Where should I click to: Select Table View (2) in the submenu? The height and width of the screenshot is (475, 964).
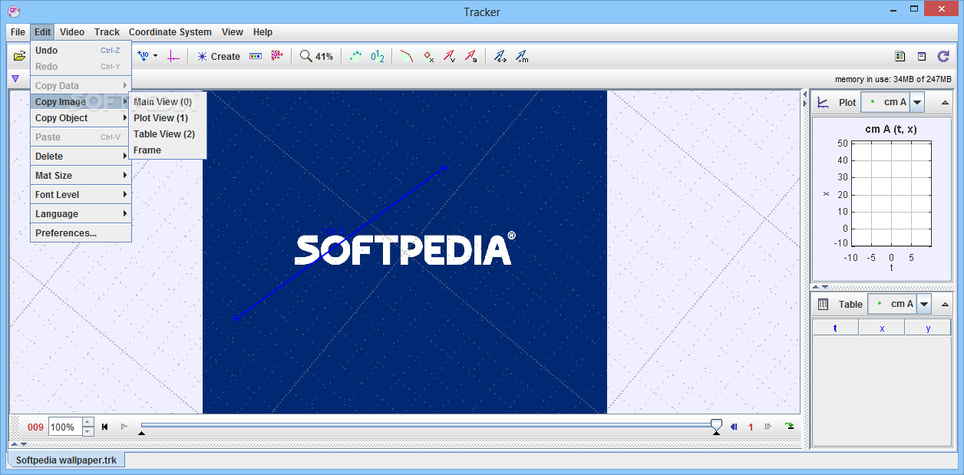coord(167,134)
